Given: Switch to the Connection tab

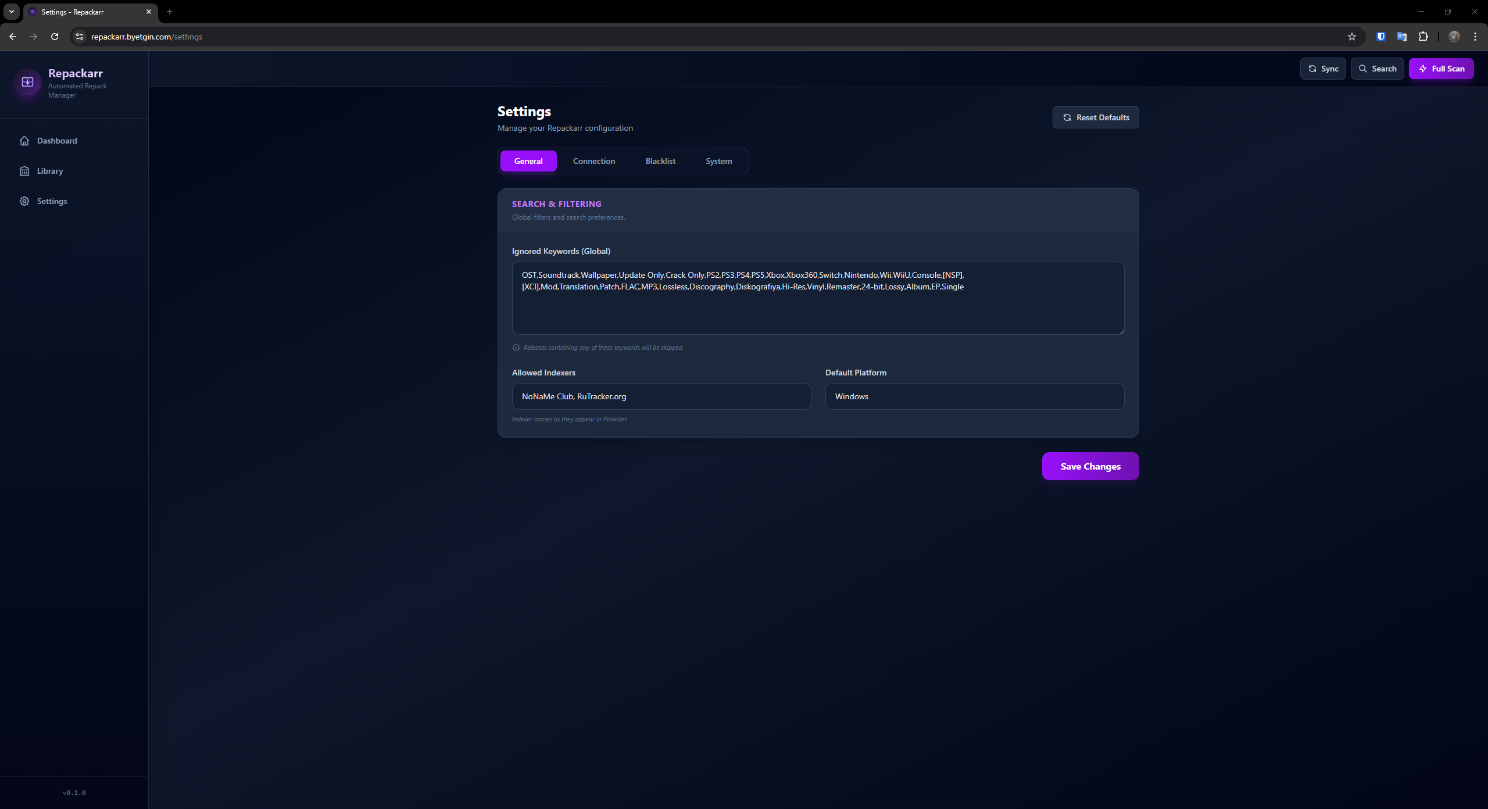Looking at the screenshot, I should 593,161.
